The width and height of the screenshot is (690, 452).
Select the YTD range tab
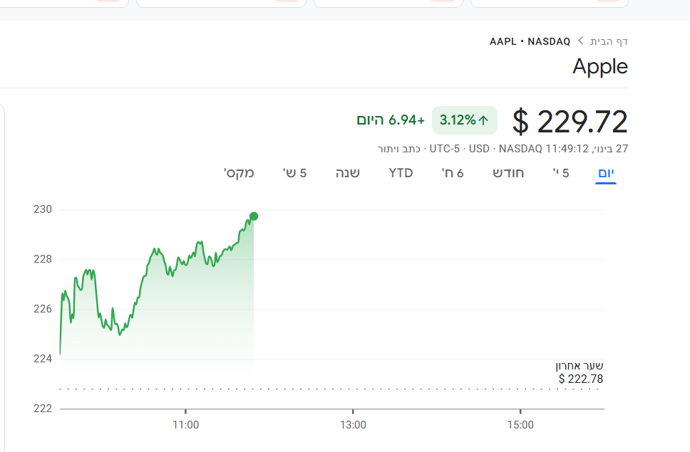401,173
